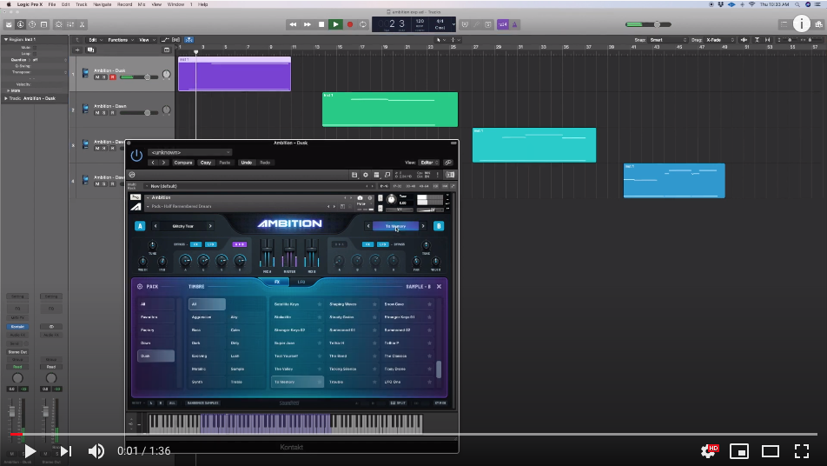The image size is (827, 466).
Task: Toggle the purple count-in button
Action: 503,24
